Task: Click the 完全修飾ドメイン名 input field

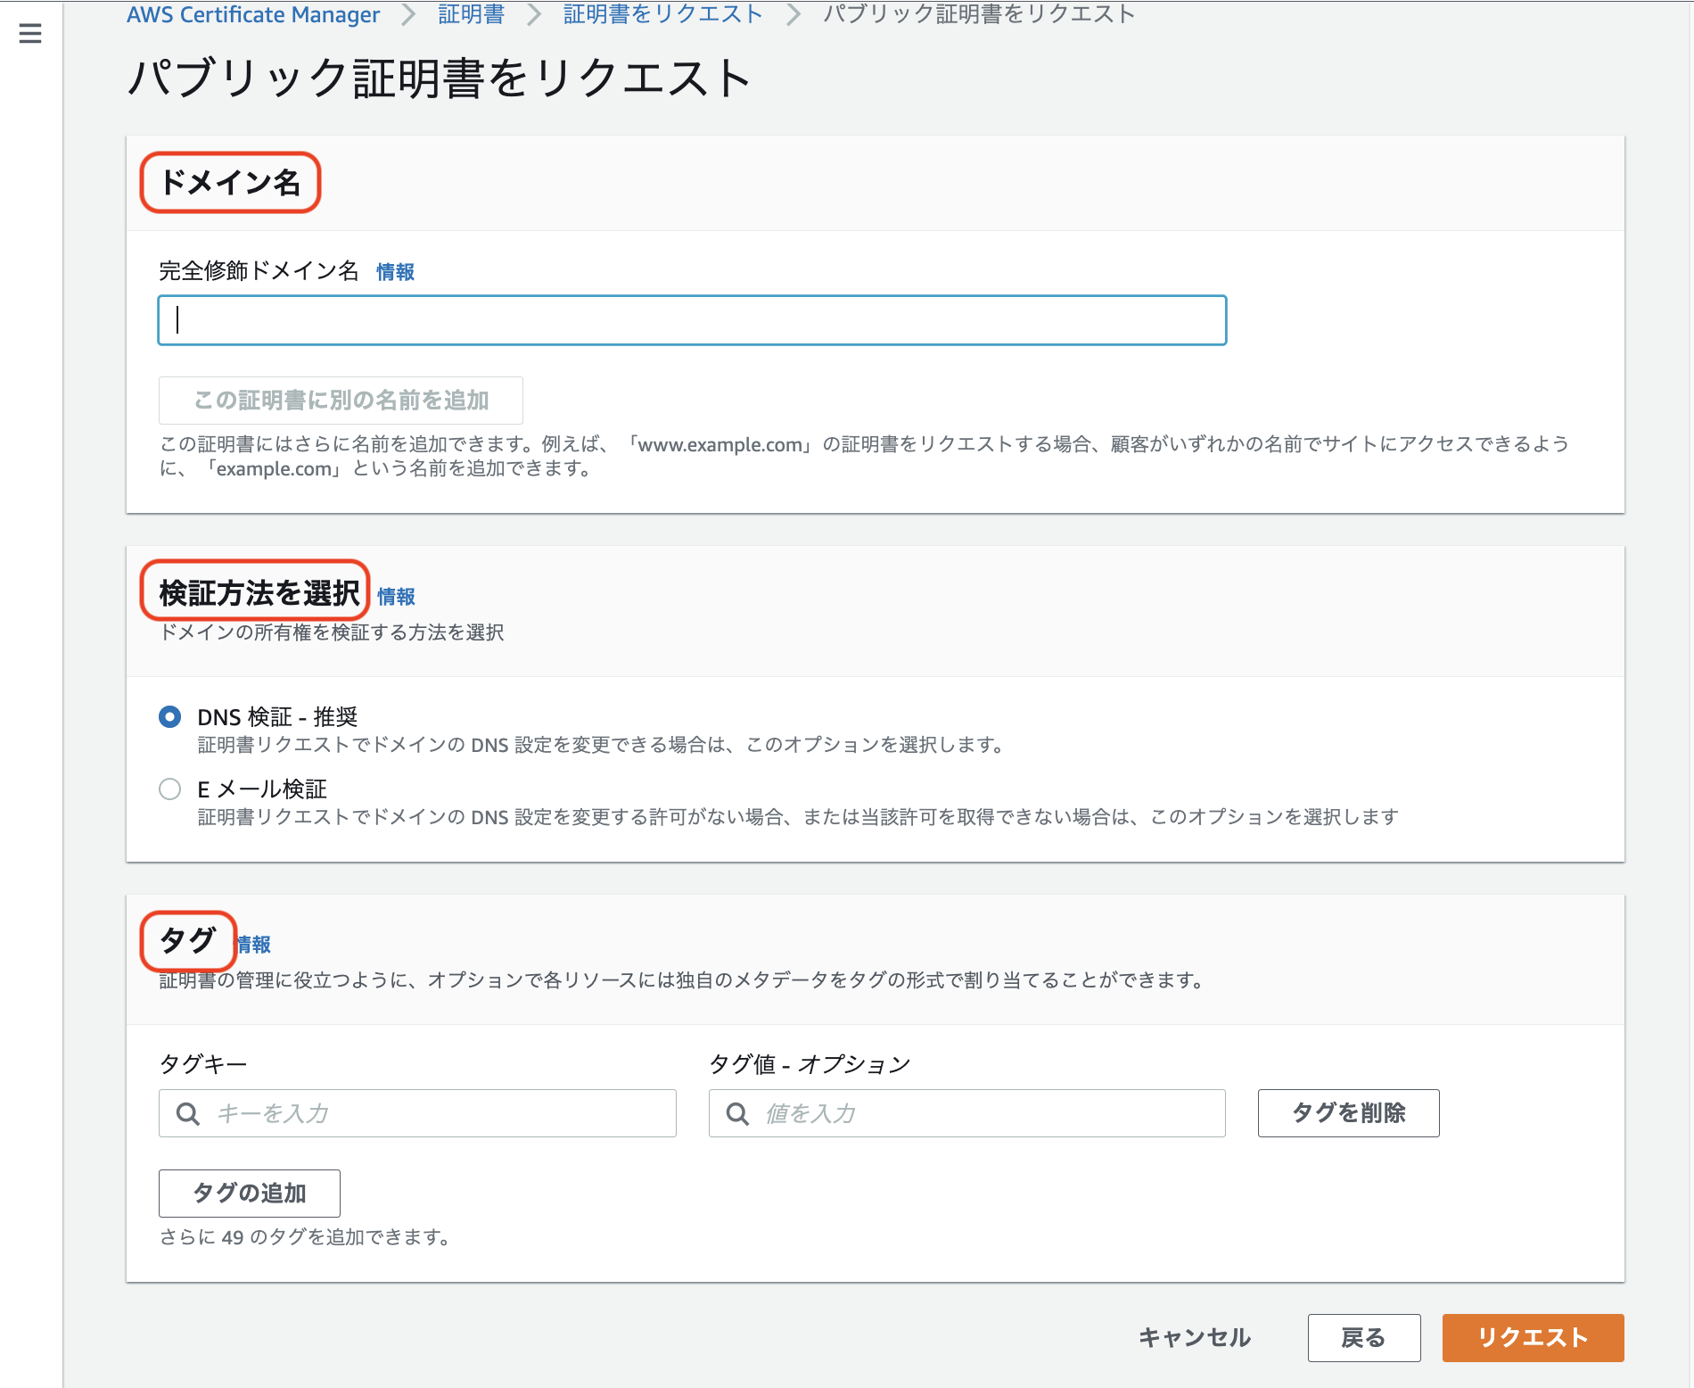Action: click(x=692, y=320)
